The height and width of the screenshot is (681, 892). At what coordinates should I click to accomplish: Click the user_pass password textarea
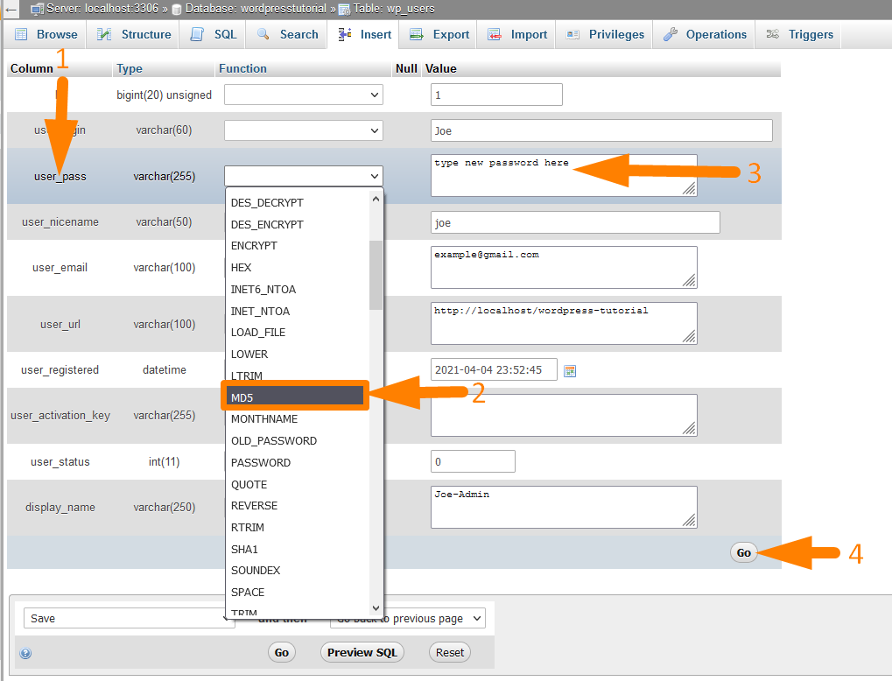pos(564,175)
